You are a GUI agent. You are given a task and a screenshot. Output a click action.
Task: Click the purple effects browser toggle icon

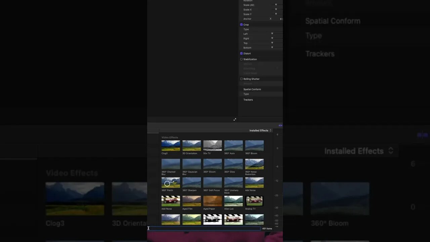tap(280, 125)
